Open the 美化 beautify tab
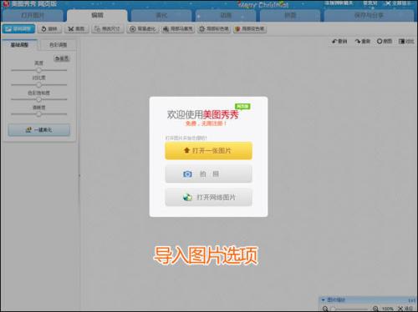Screen dimensions: 418x312 [161, 16]
